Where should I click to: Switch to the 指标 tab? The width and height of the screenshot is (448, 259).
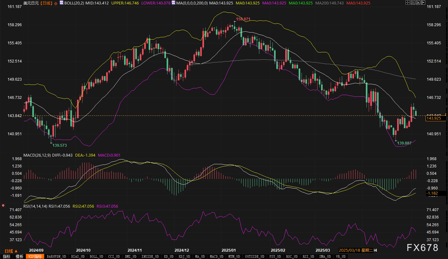(x=6, y=256)
